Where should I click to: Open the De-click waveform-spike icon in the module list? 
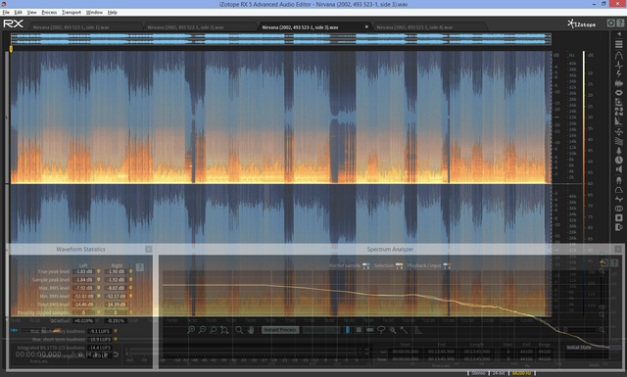[x=618, y=65]
